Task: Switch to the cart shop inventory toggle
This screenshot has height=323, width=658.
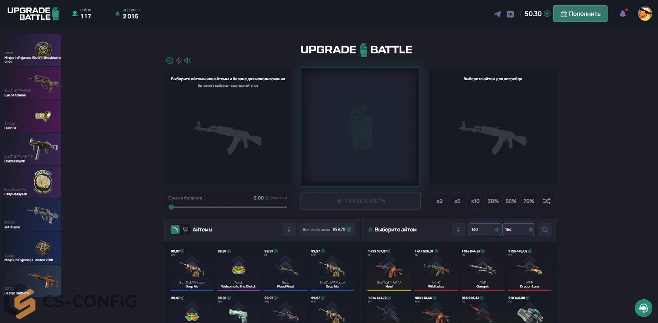Action: pos(186,230)
